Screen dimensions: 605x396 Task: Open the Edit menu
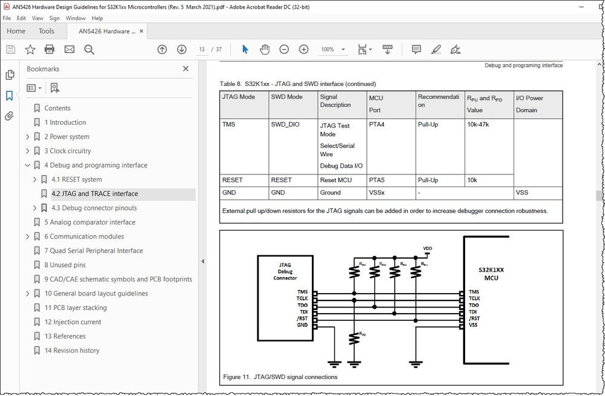click(21, 18)
